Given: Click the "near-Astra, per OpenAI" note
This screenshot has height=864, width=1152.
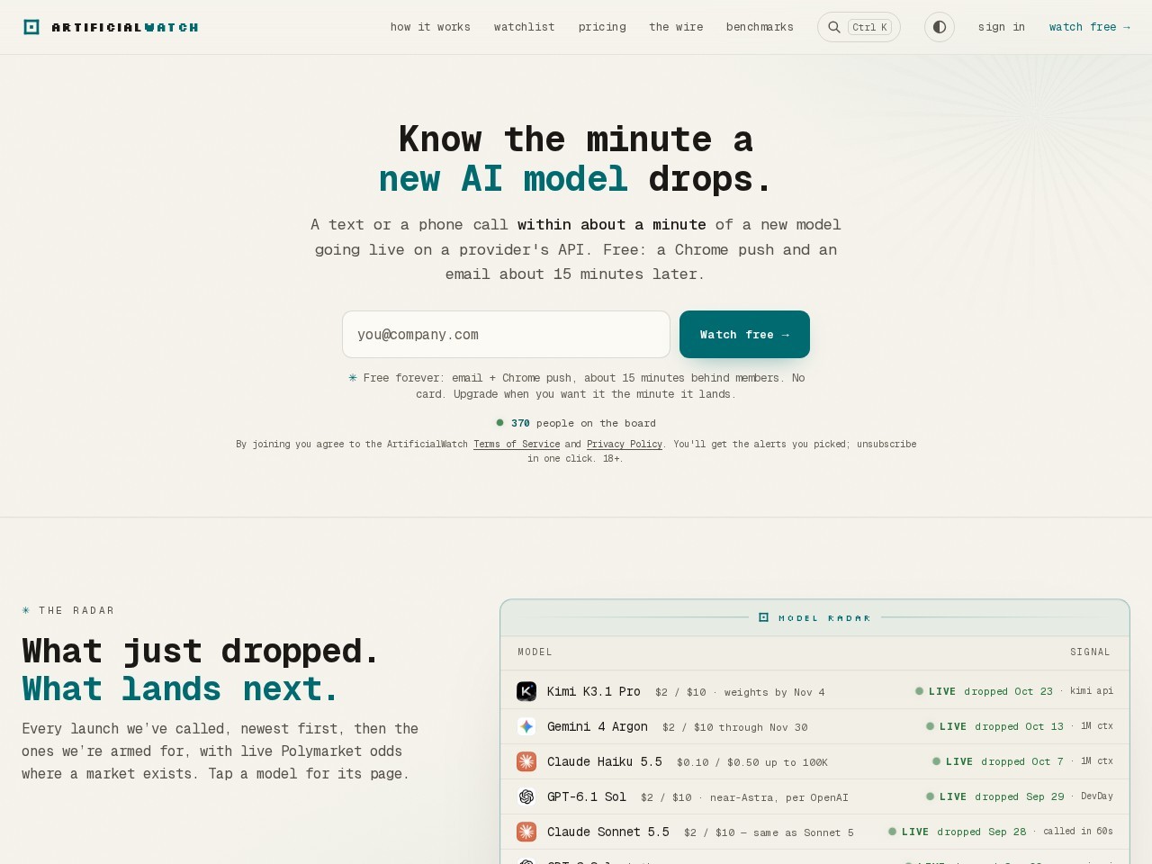Looking at the screenshot, I should (779, 797).
